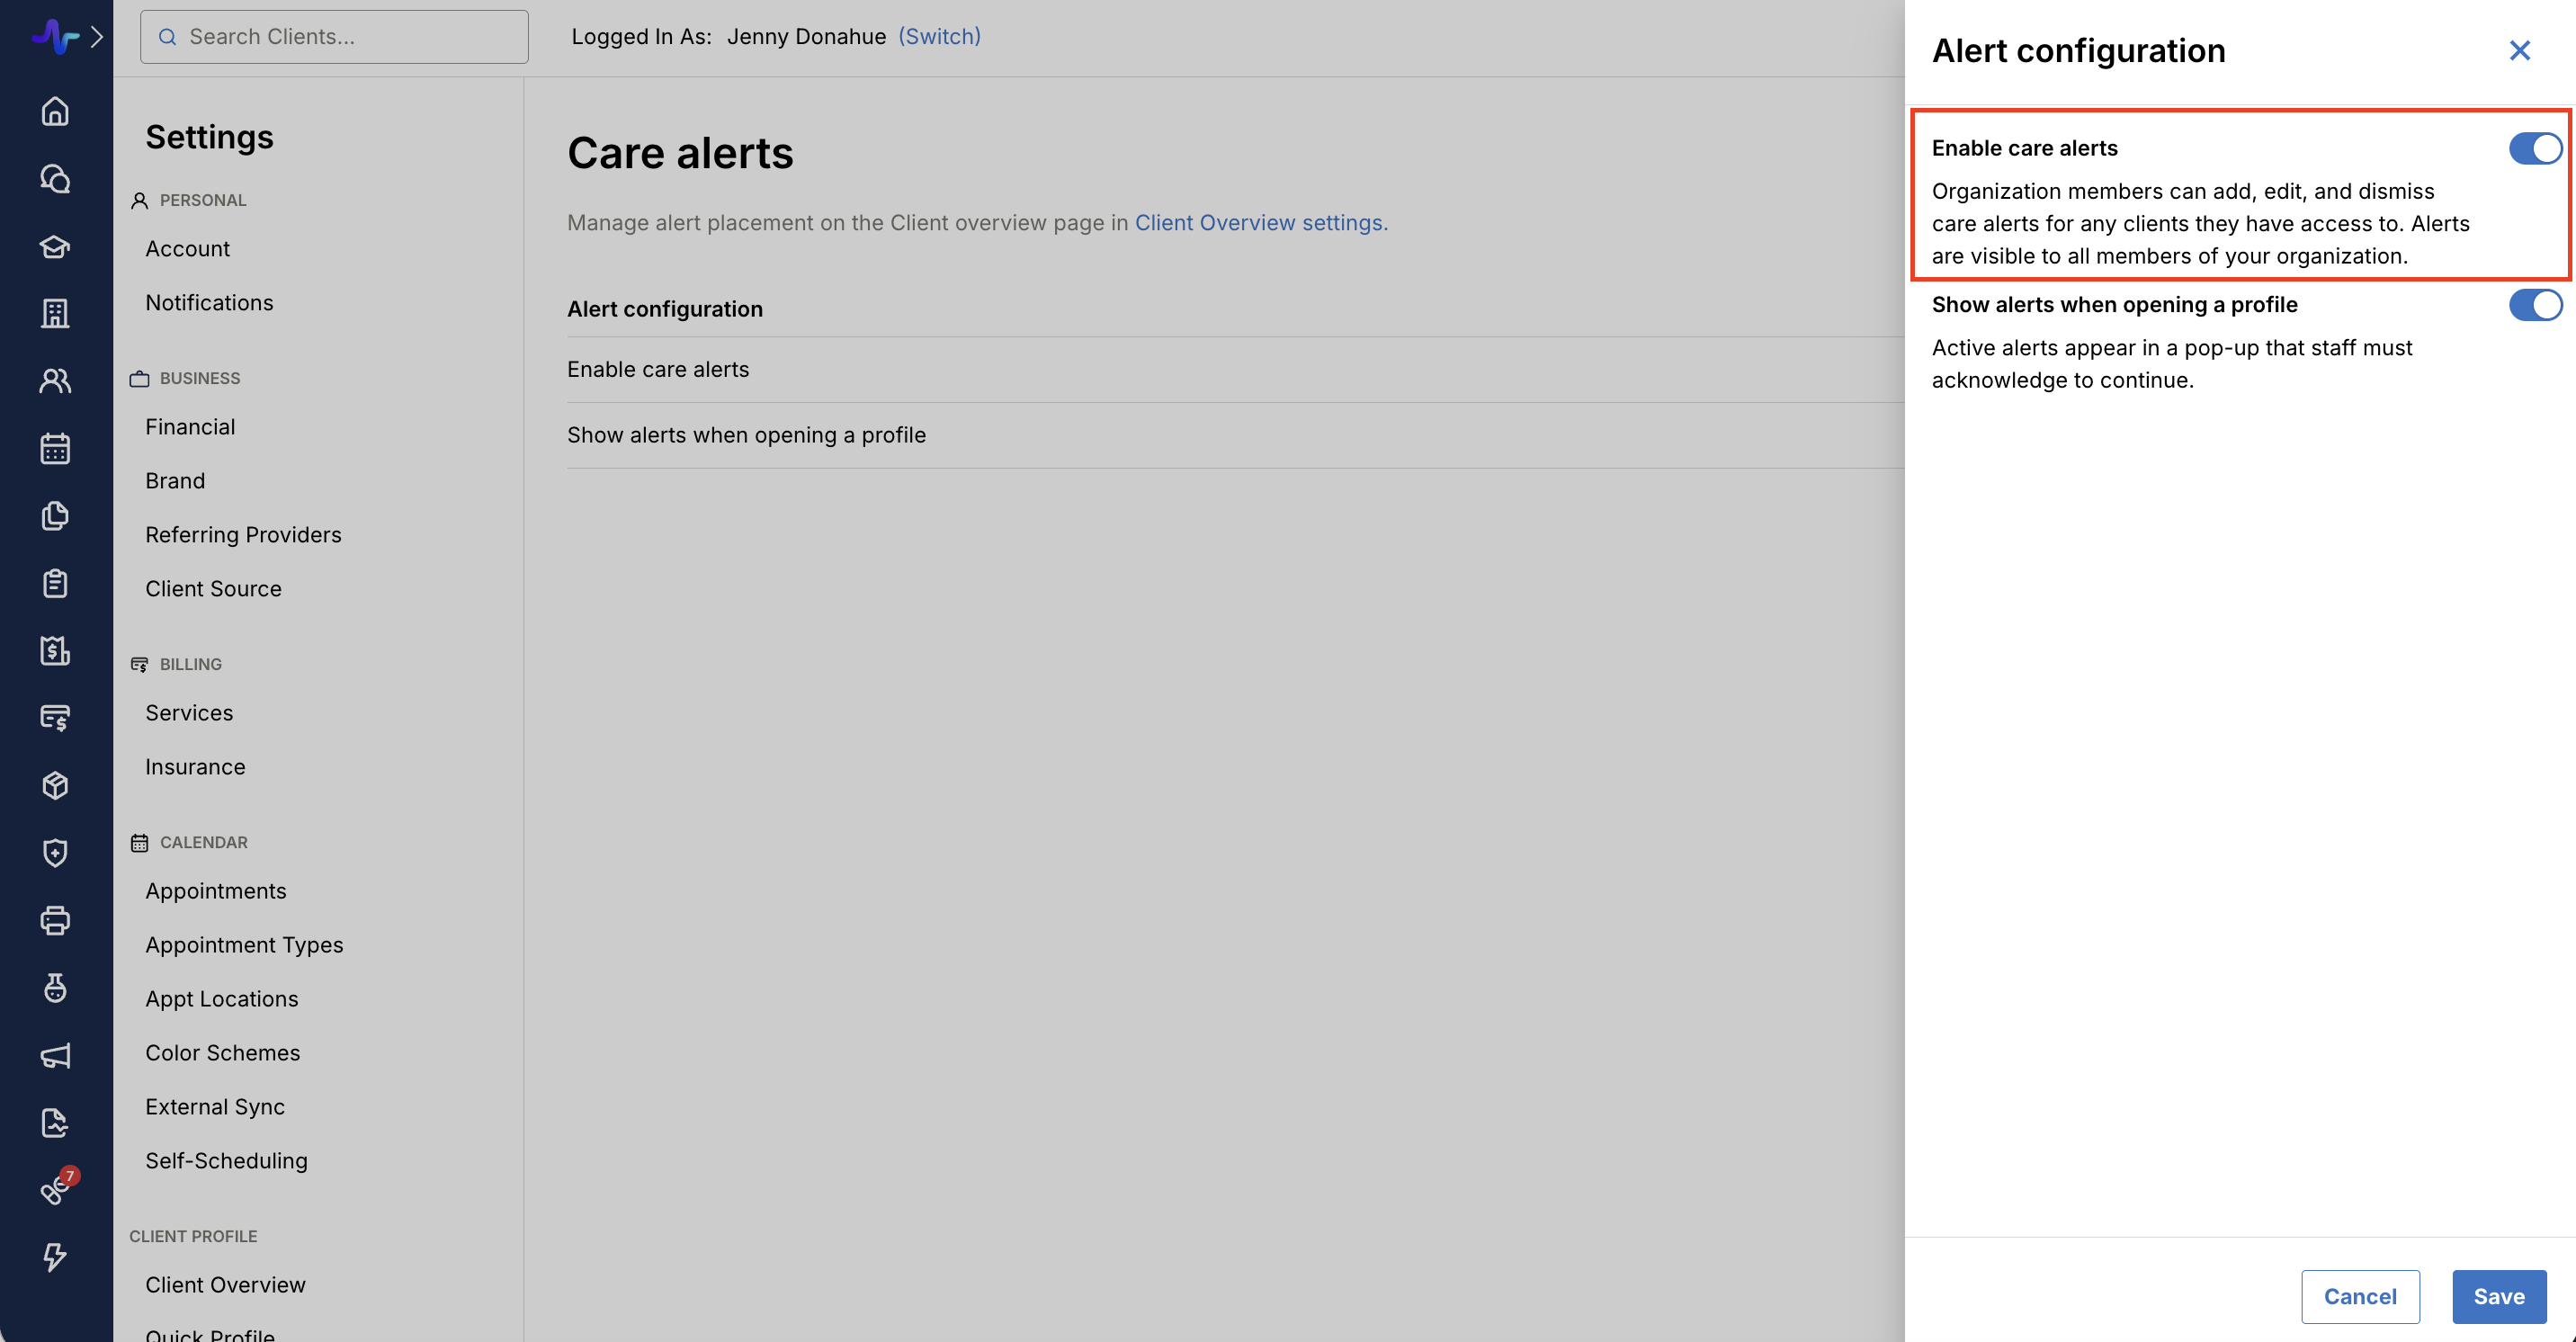
Task: Open the stacked documents icon
Action: (x=55, y=516)
